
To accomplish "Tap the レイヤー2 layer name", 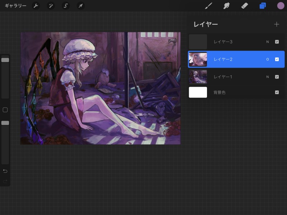I will 223,59.
